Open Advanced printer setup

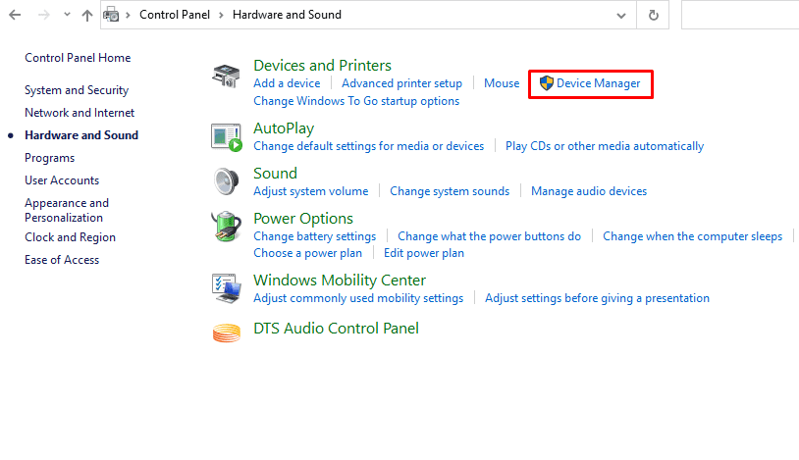point(401,83)
